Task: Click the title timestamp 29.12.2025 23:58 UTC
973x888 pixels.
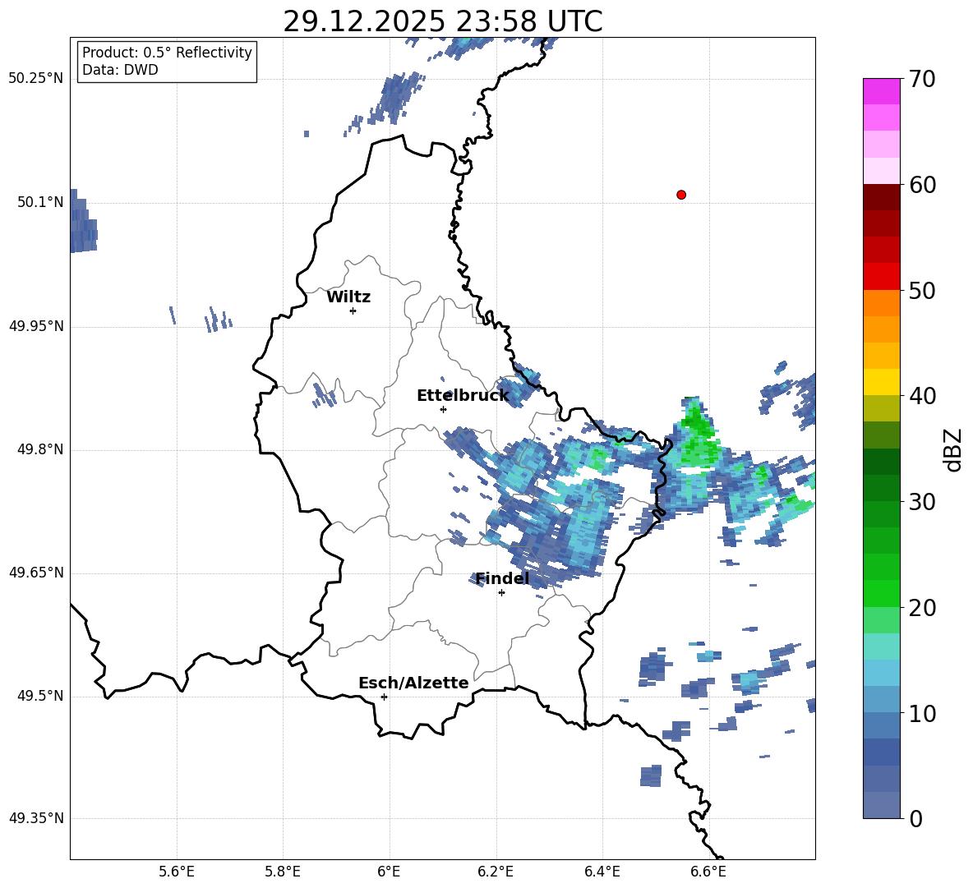Action: click(x=442, y=21)
